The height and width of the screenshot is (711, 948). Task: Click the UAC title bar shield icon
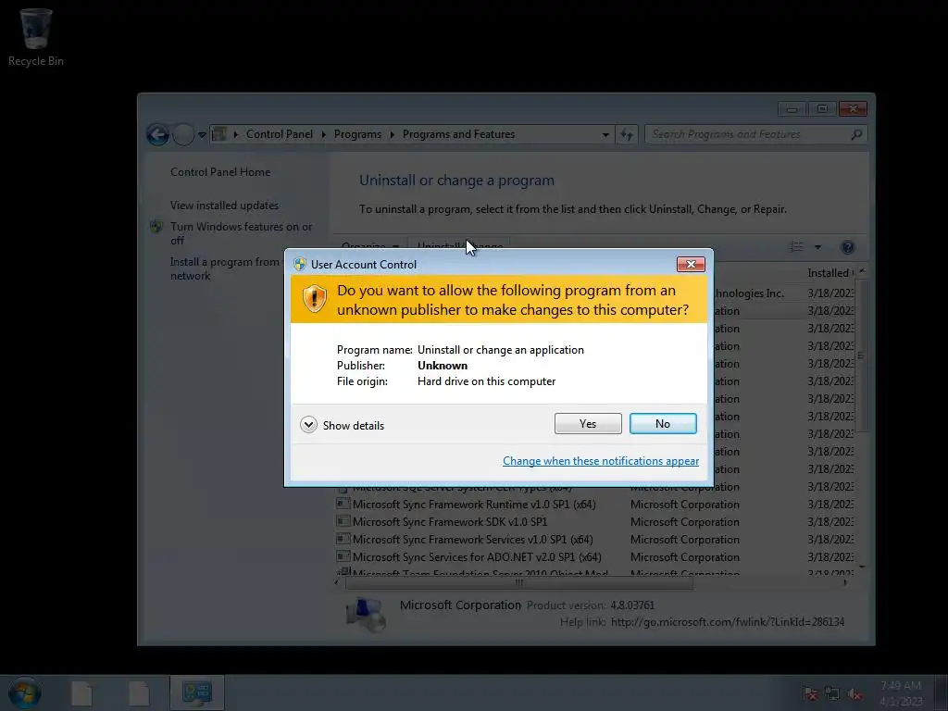pos(299,264)
